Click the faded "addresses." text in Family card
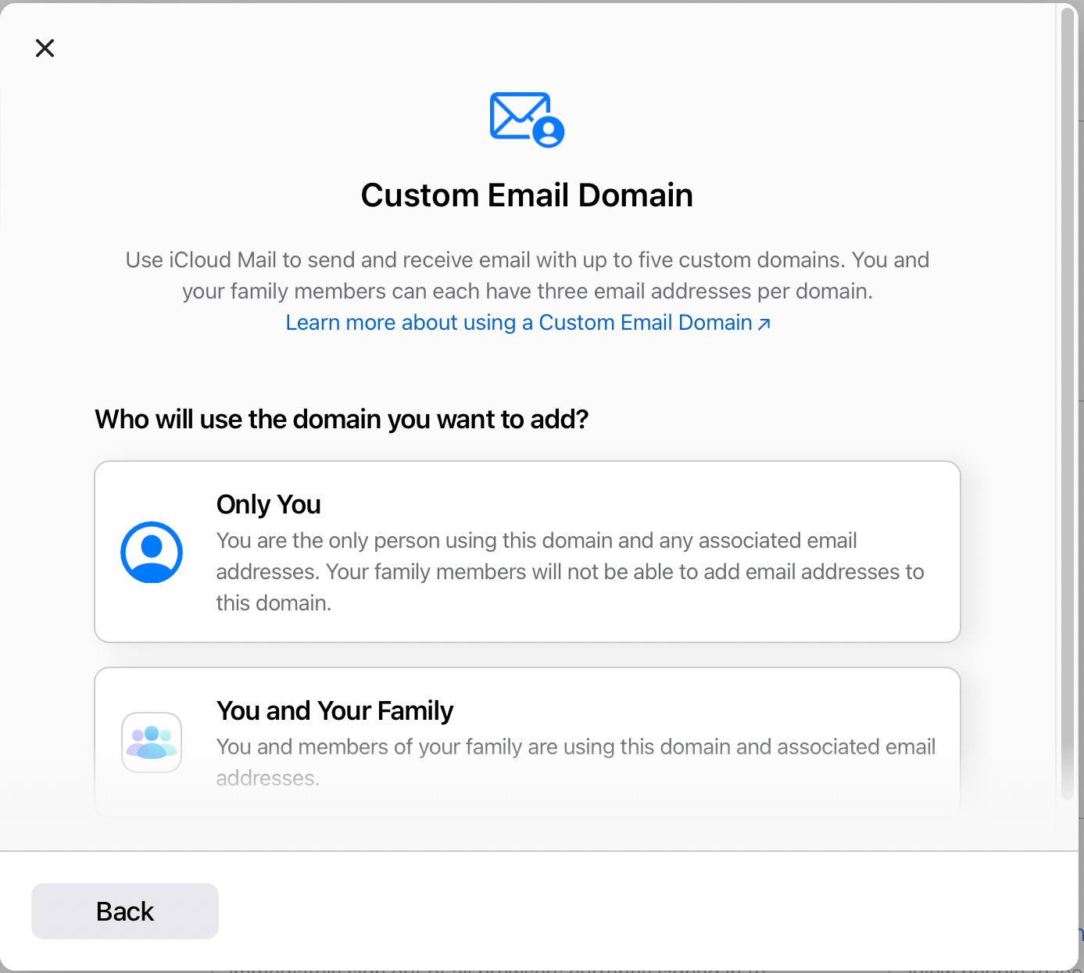The height and width of the screenshot is (973, 1084). (x=267, y=778)
